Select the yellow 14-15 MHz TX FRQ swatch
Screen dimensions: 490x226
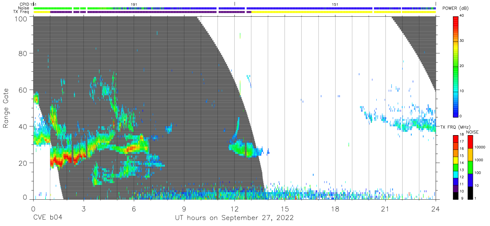(x=456, y=160)
